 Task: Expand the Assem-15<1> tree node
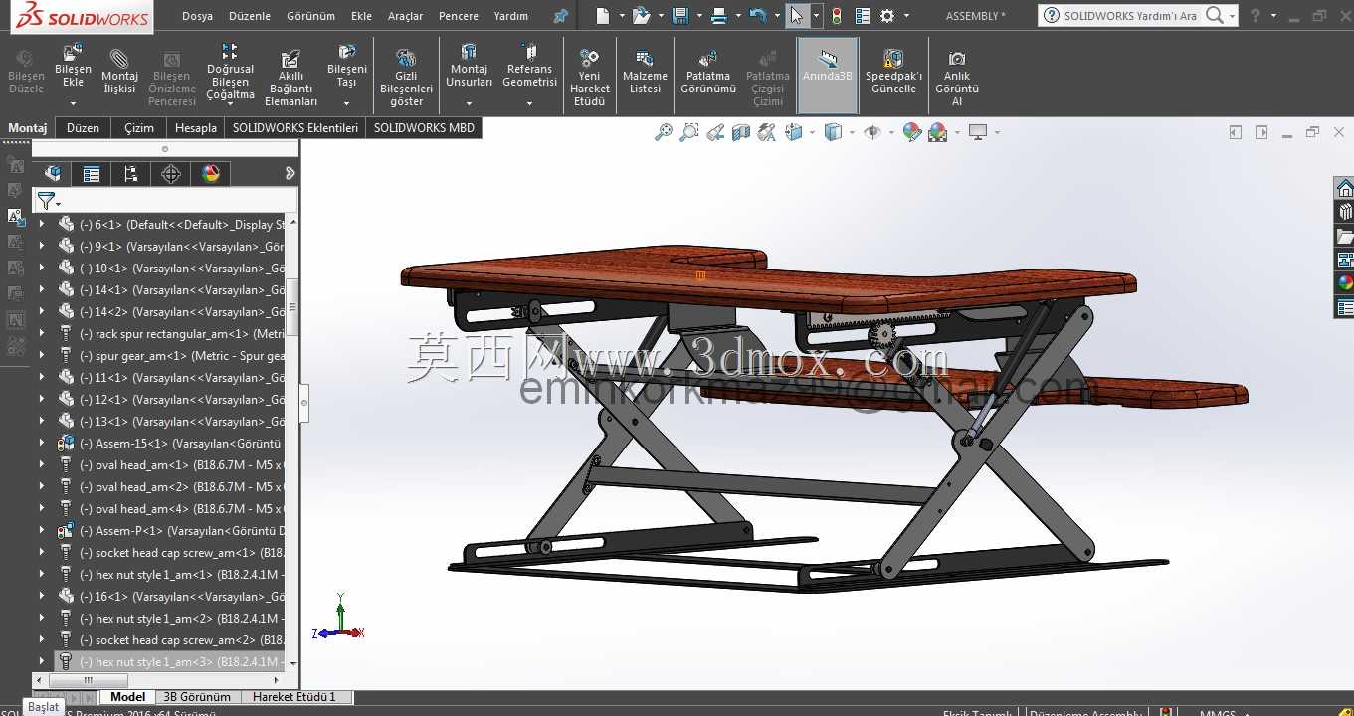tap(42, 444)
